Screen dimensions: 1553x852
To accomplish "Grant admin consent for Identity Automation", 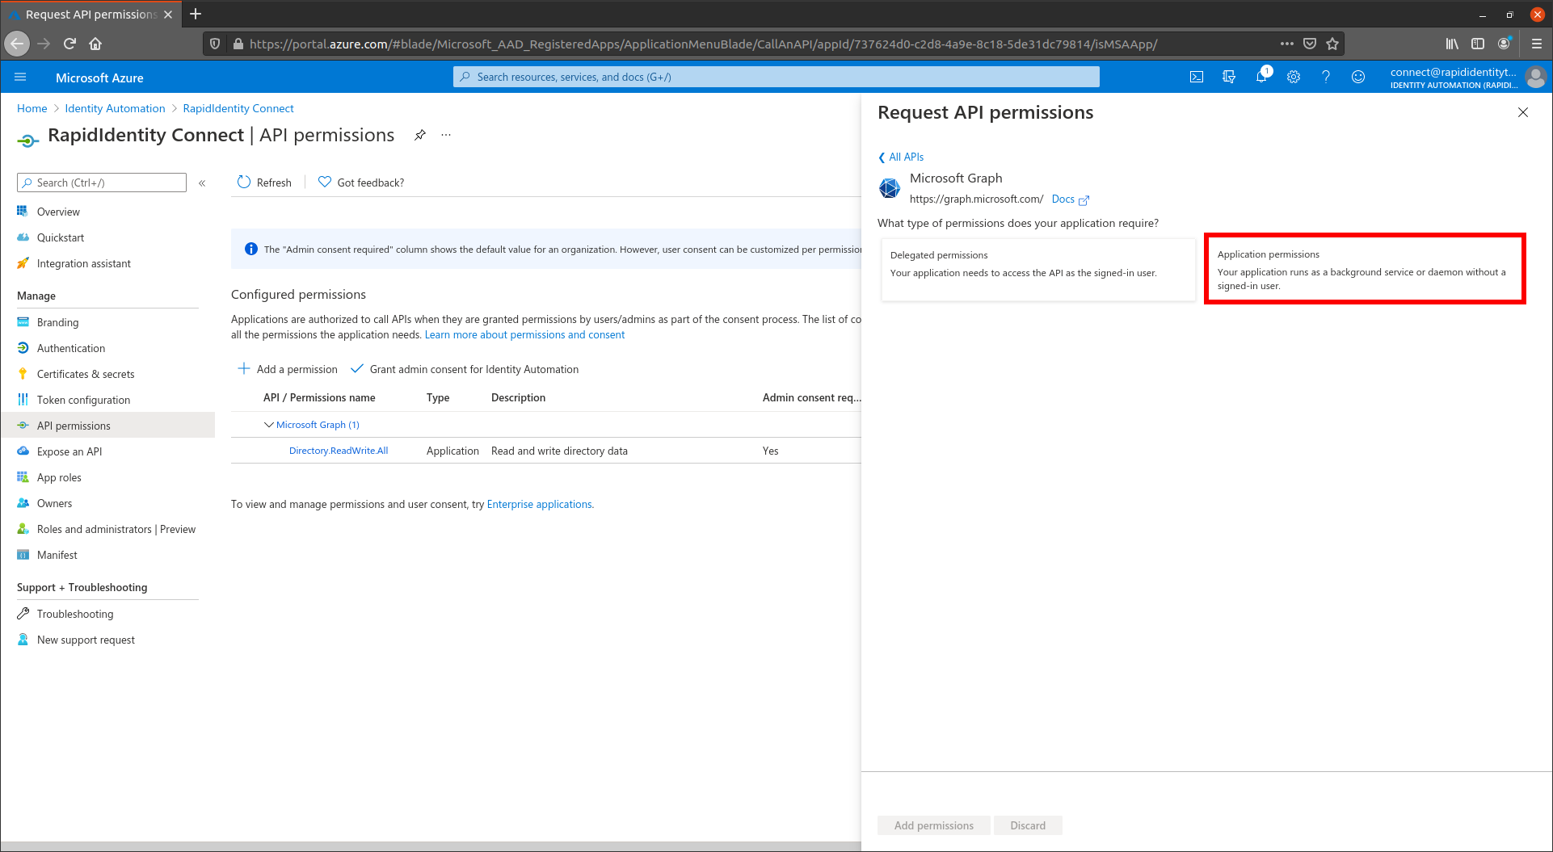I will 465,369.
